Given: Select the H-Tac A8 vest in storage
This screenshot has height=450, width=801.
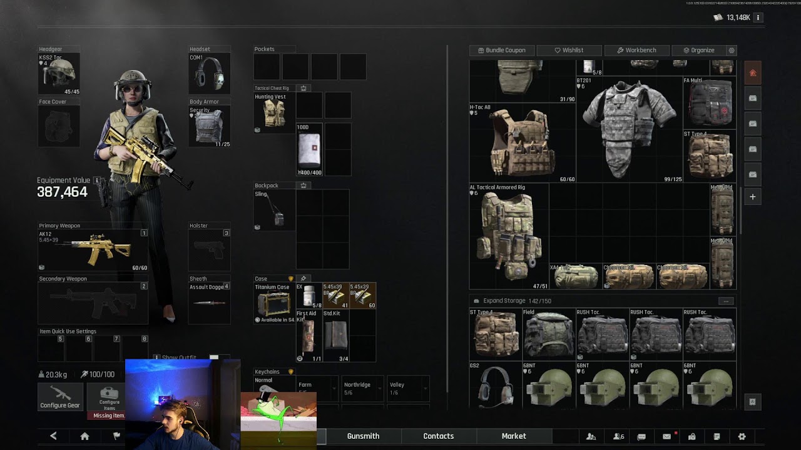Looking at the screenshot, I should [523, 143].
